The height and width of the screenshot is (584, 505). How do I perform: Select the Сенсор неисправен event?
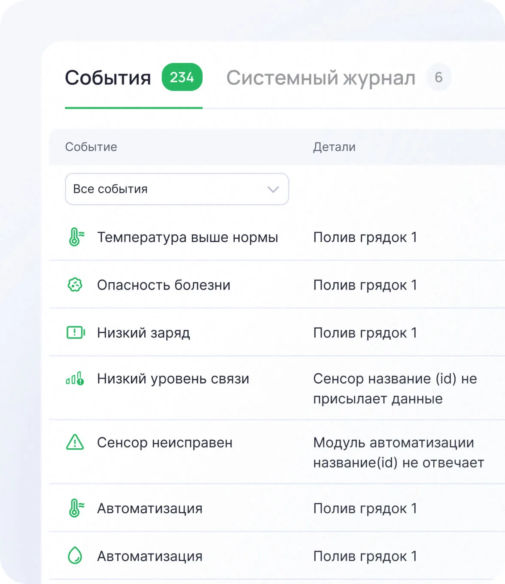click(x=164, y=442)
